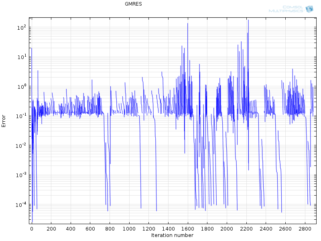
Task: Click the 10² y-axis tick label
Action: (x=21, y=27)
